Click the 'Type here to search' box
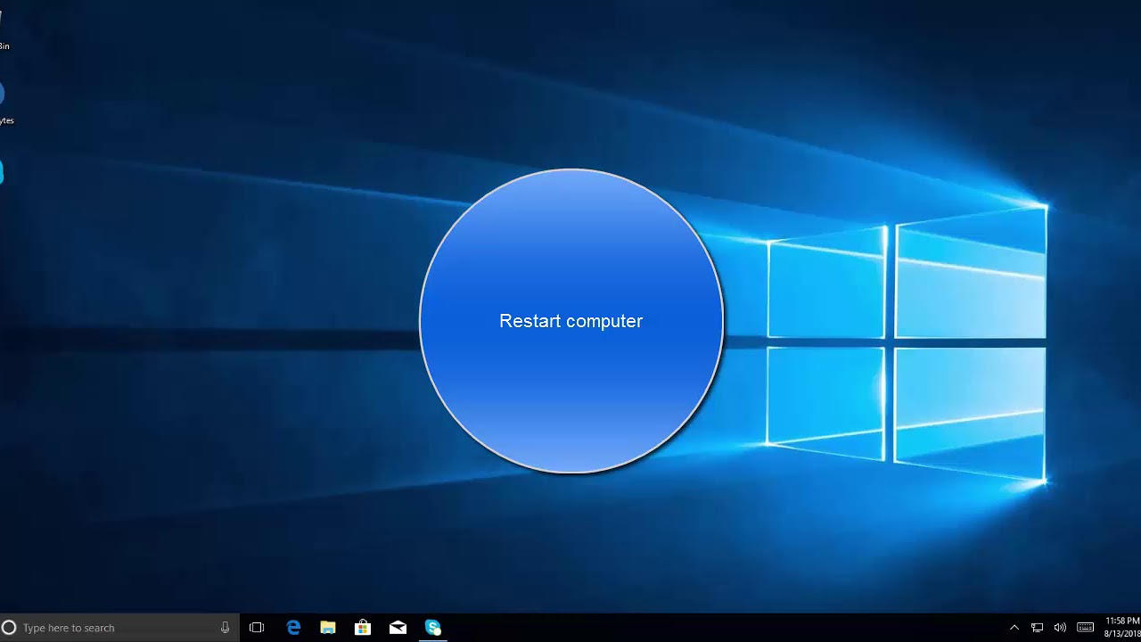The image size is (1141, 642). tap(119, 628)
